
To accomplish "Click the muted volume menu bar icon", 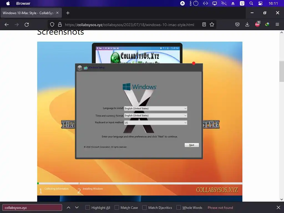I will [x=224, y=3].
